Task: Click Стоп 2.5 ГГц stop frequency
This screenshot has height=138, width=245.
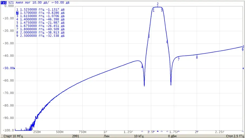Action: 235,136
